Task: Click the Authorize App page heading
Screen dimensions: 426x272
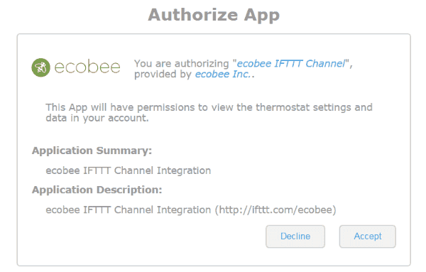Action: click(214, 15)
